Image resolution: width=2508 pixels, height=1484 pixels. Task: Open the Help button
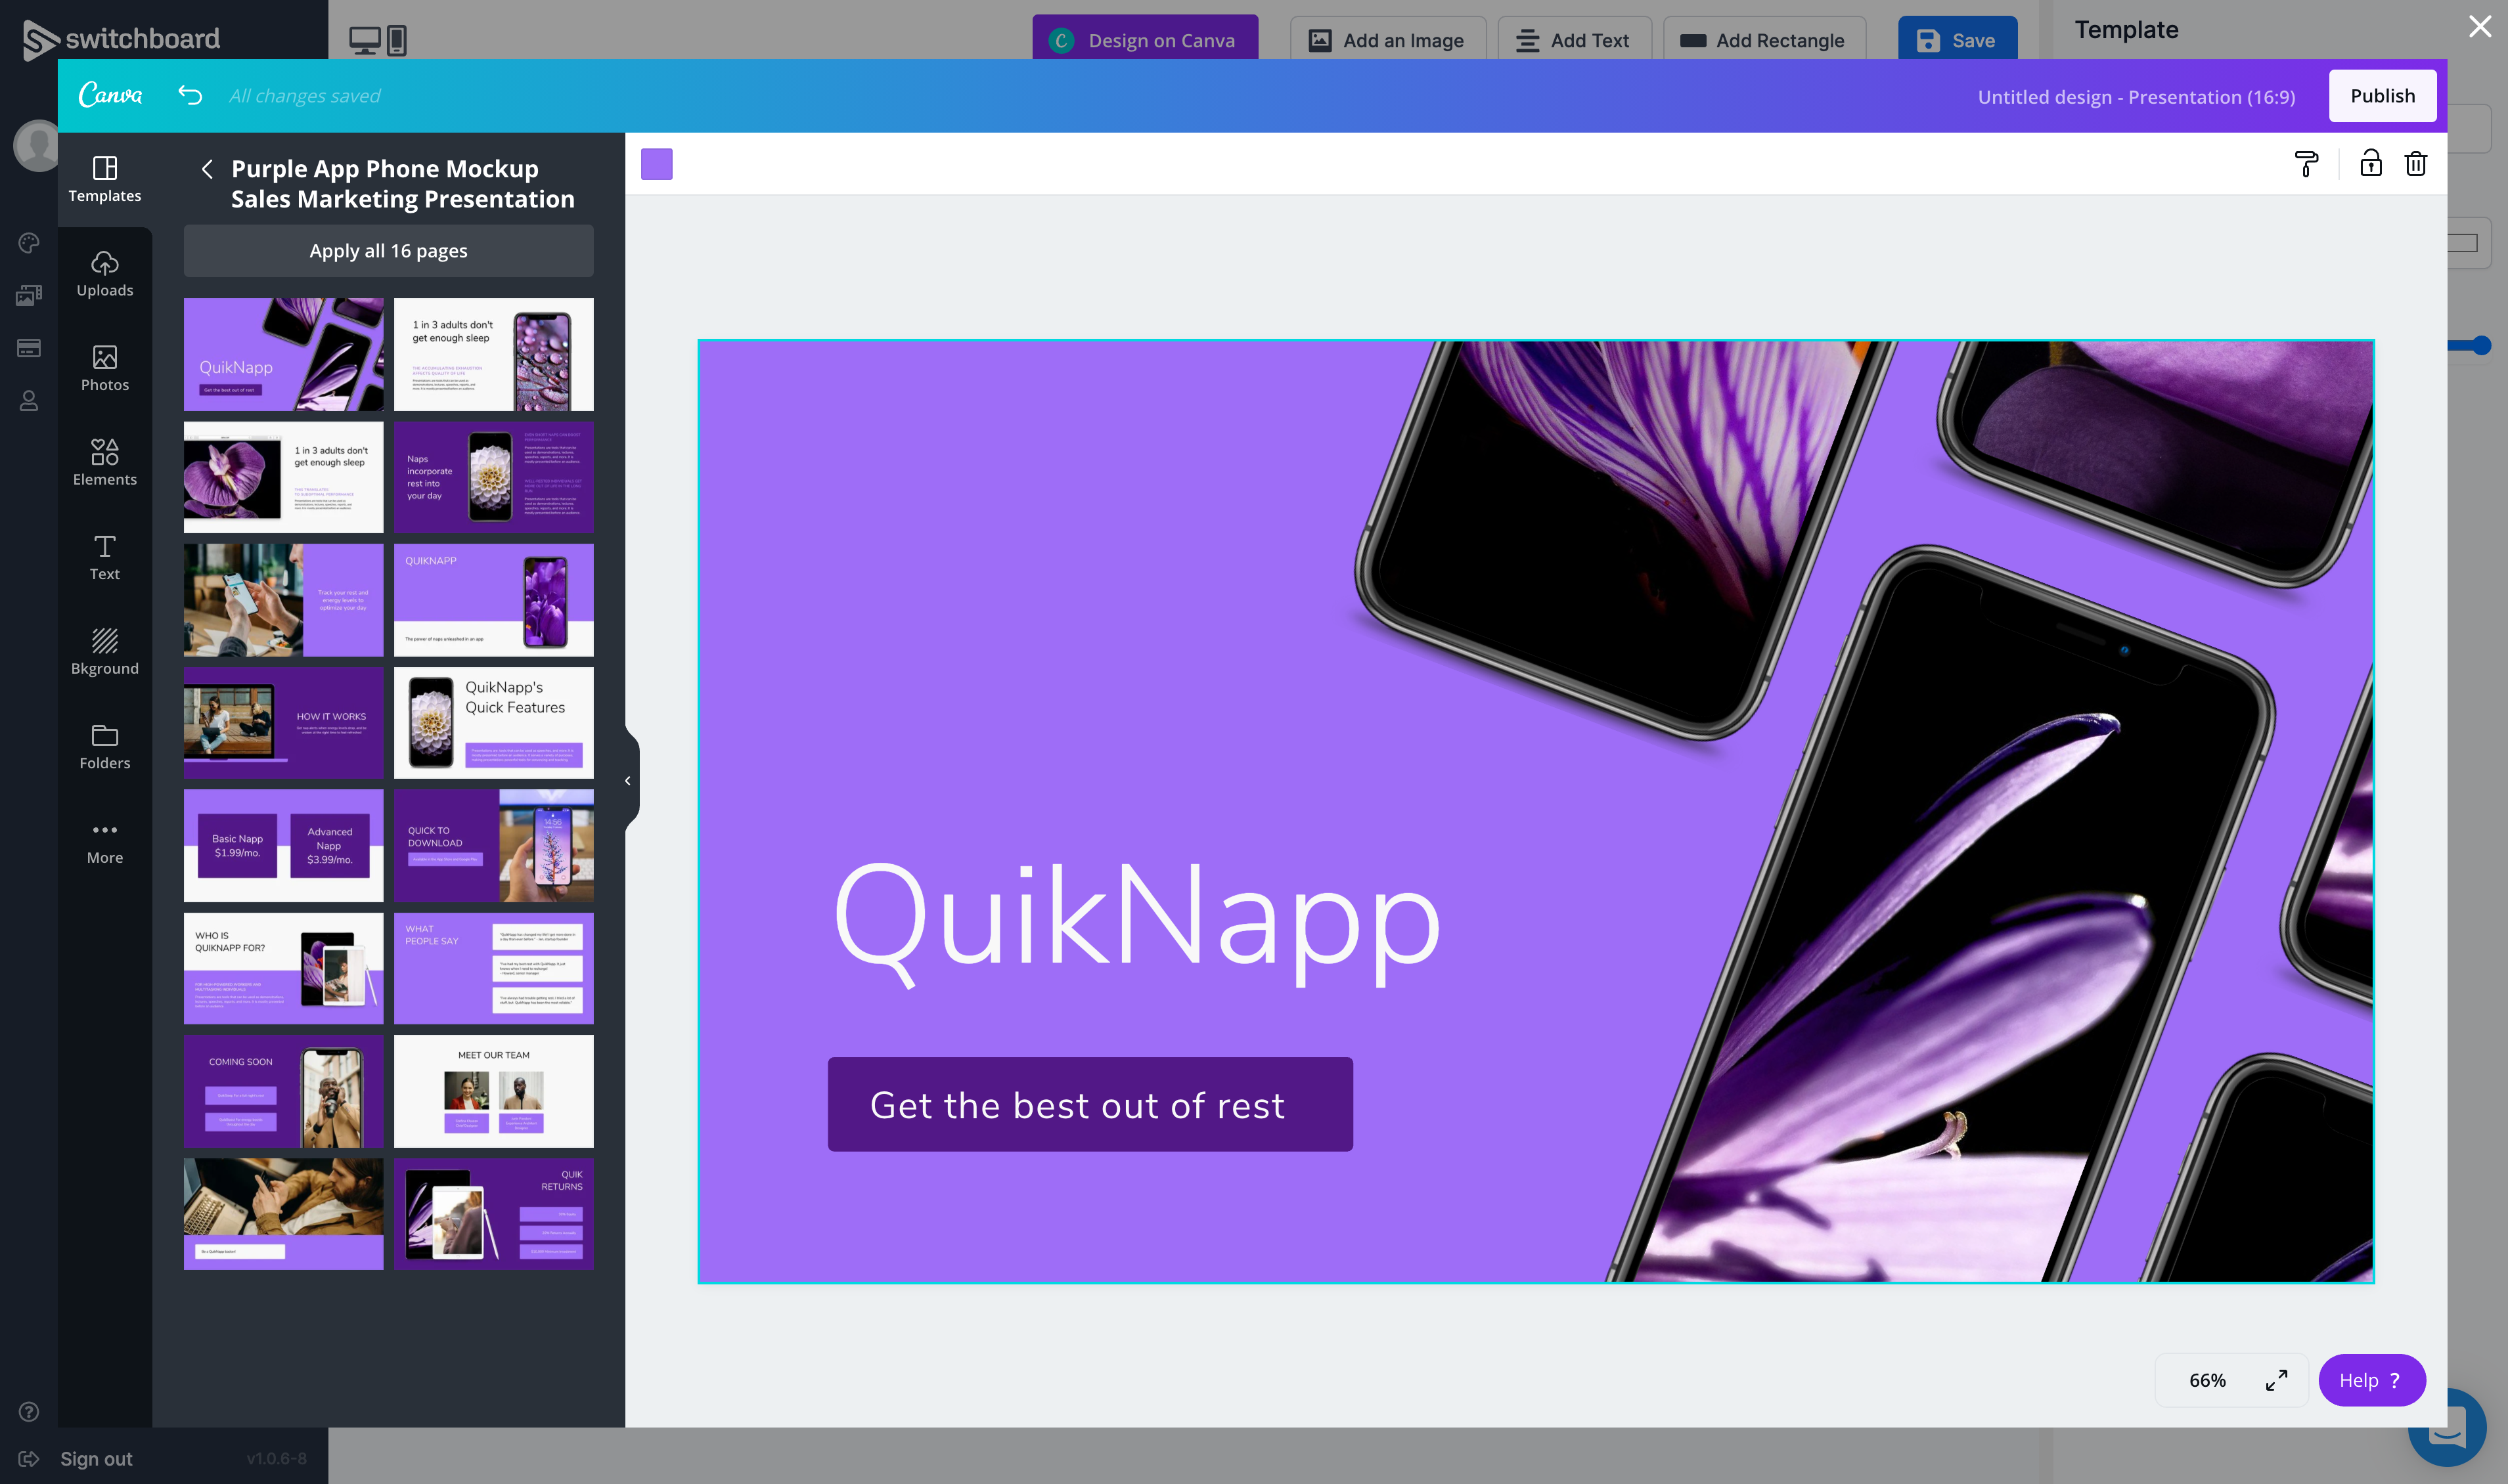tap(2371, 1380)
